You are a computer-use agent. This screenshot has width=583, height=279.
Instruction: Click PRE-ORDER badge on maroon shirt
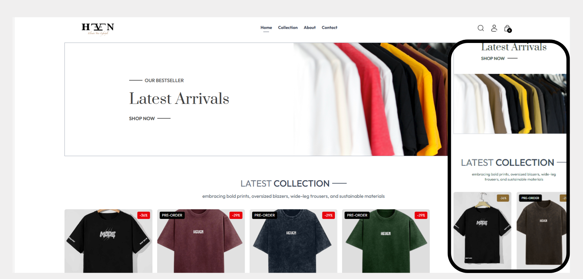[x=172, y=215]
